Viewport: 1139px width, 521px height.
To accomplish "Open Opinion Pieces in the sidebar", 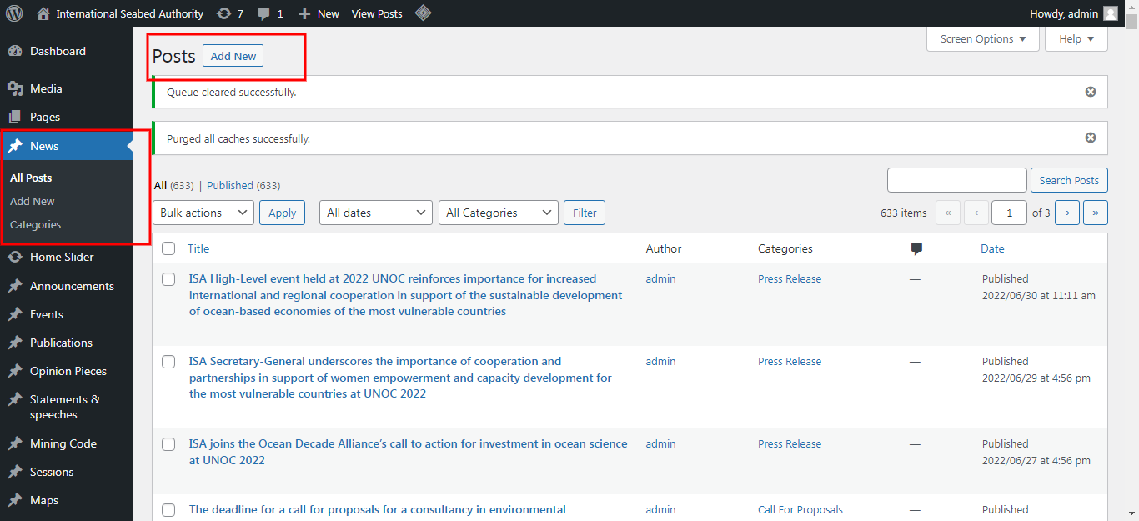I will tap(67, 371).
